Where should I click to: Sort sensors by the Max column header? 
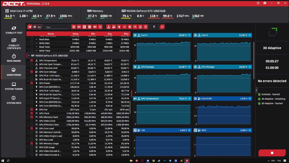click(x=126, y=34)
